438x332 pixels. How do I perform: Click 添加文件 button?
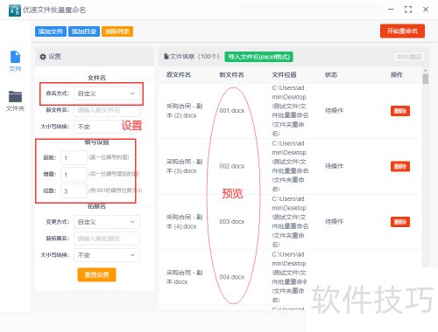click(x=51, y=31)
